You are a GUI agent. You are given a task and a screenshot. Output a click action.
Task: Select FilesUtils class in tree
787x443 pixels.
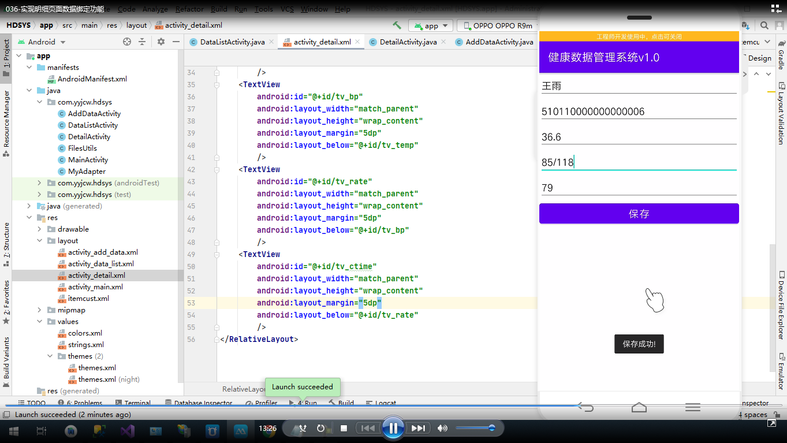pos(82,148)
